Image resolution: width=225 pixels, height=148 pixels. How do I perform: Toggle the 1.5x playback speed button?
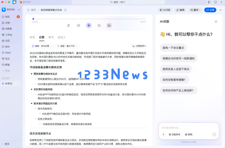click(109, 25)
